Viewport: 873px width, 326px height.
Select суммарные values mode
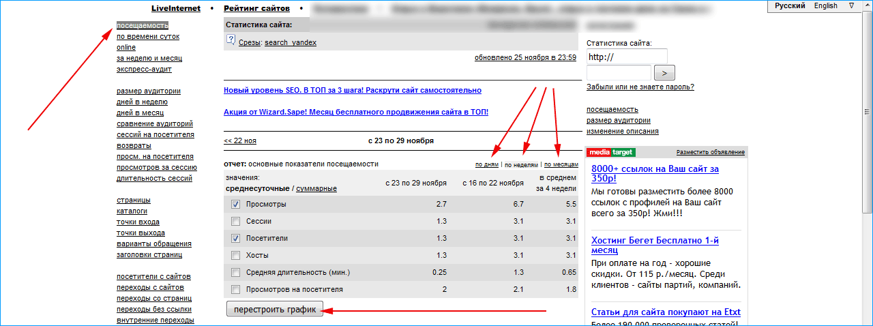316,188
